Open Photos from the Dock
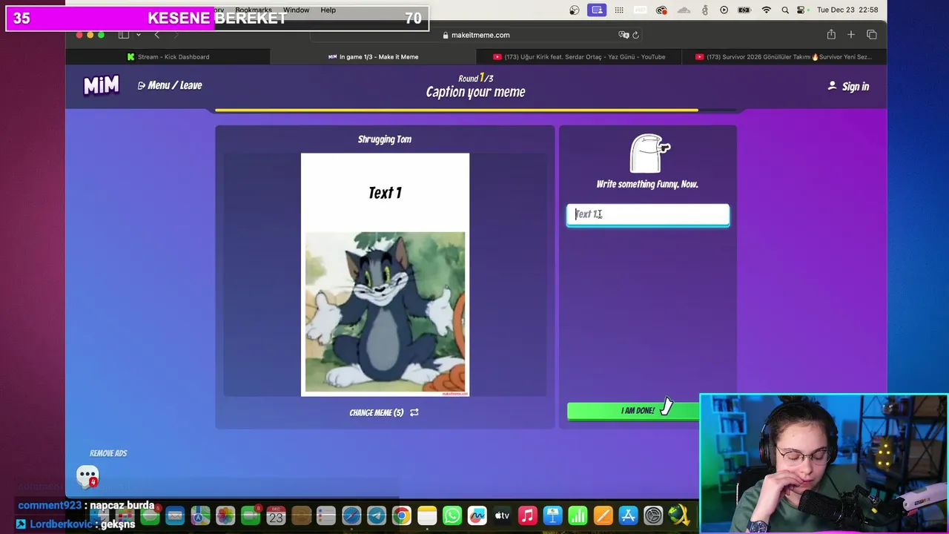Viewport: 949px width, 534px height. (x=225, y=515)
